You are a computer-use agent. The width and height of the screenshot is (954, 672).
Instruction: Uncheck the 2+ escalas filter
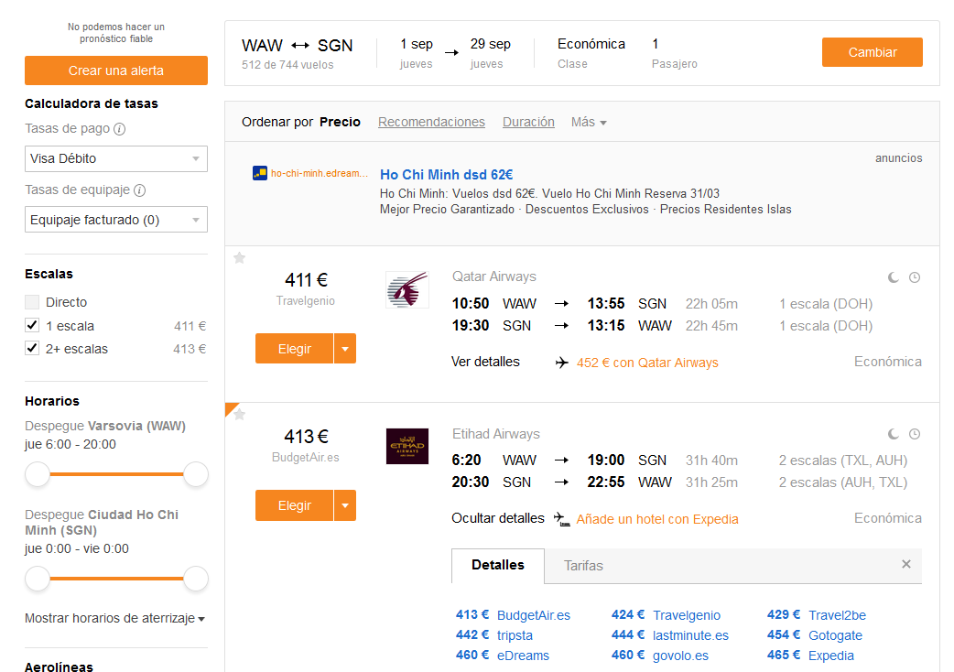(32, 349)
